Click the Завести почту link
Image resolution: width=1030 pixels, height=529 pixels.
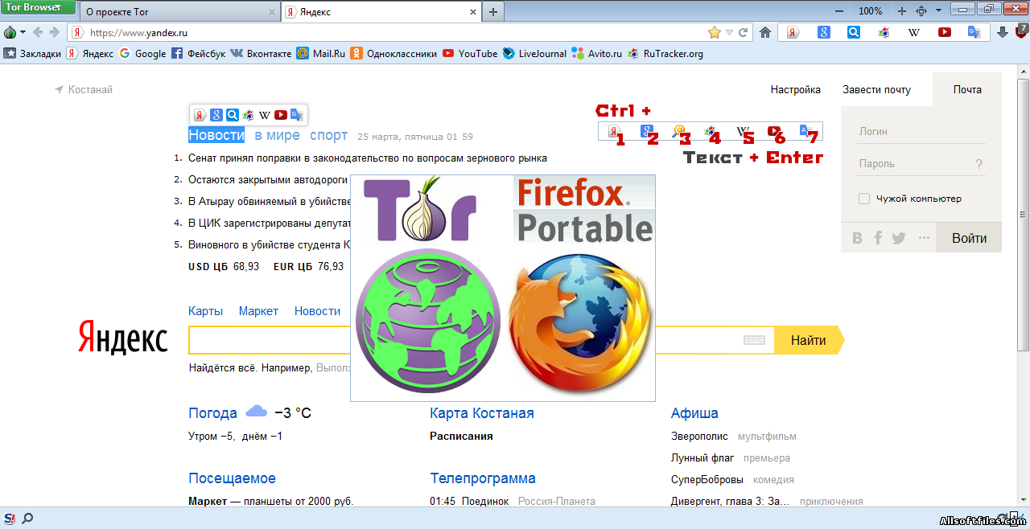click(876, 90)
